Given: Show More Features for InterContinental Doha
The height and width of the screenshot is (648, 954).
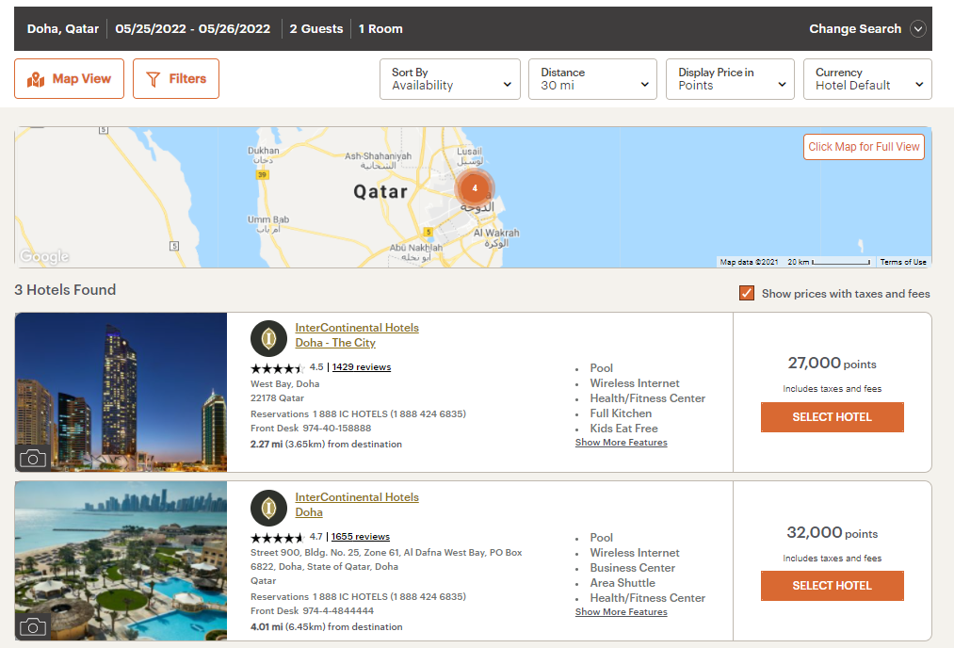Looking at the screenshot, I should pos(622,612).
